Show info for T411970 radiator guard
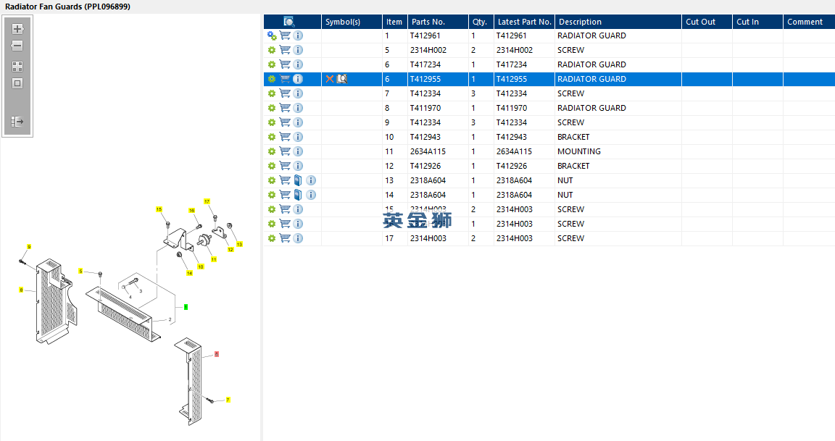Screen dimensions: 835x441 click(298, 108)
